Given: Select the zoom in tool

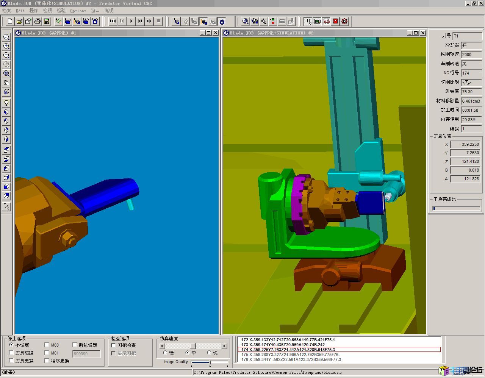Looking at the screenshot, I should tap(6, 46).
